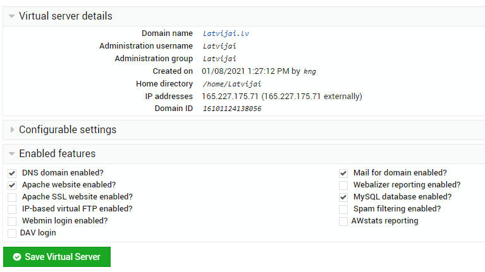Disable MySQL database enabled checkbox

tap(343, 198)
